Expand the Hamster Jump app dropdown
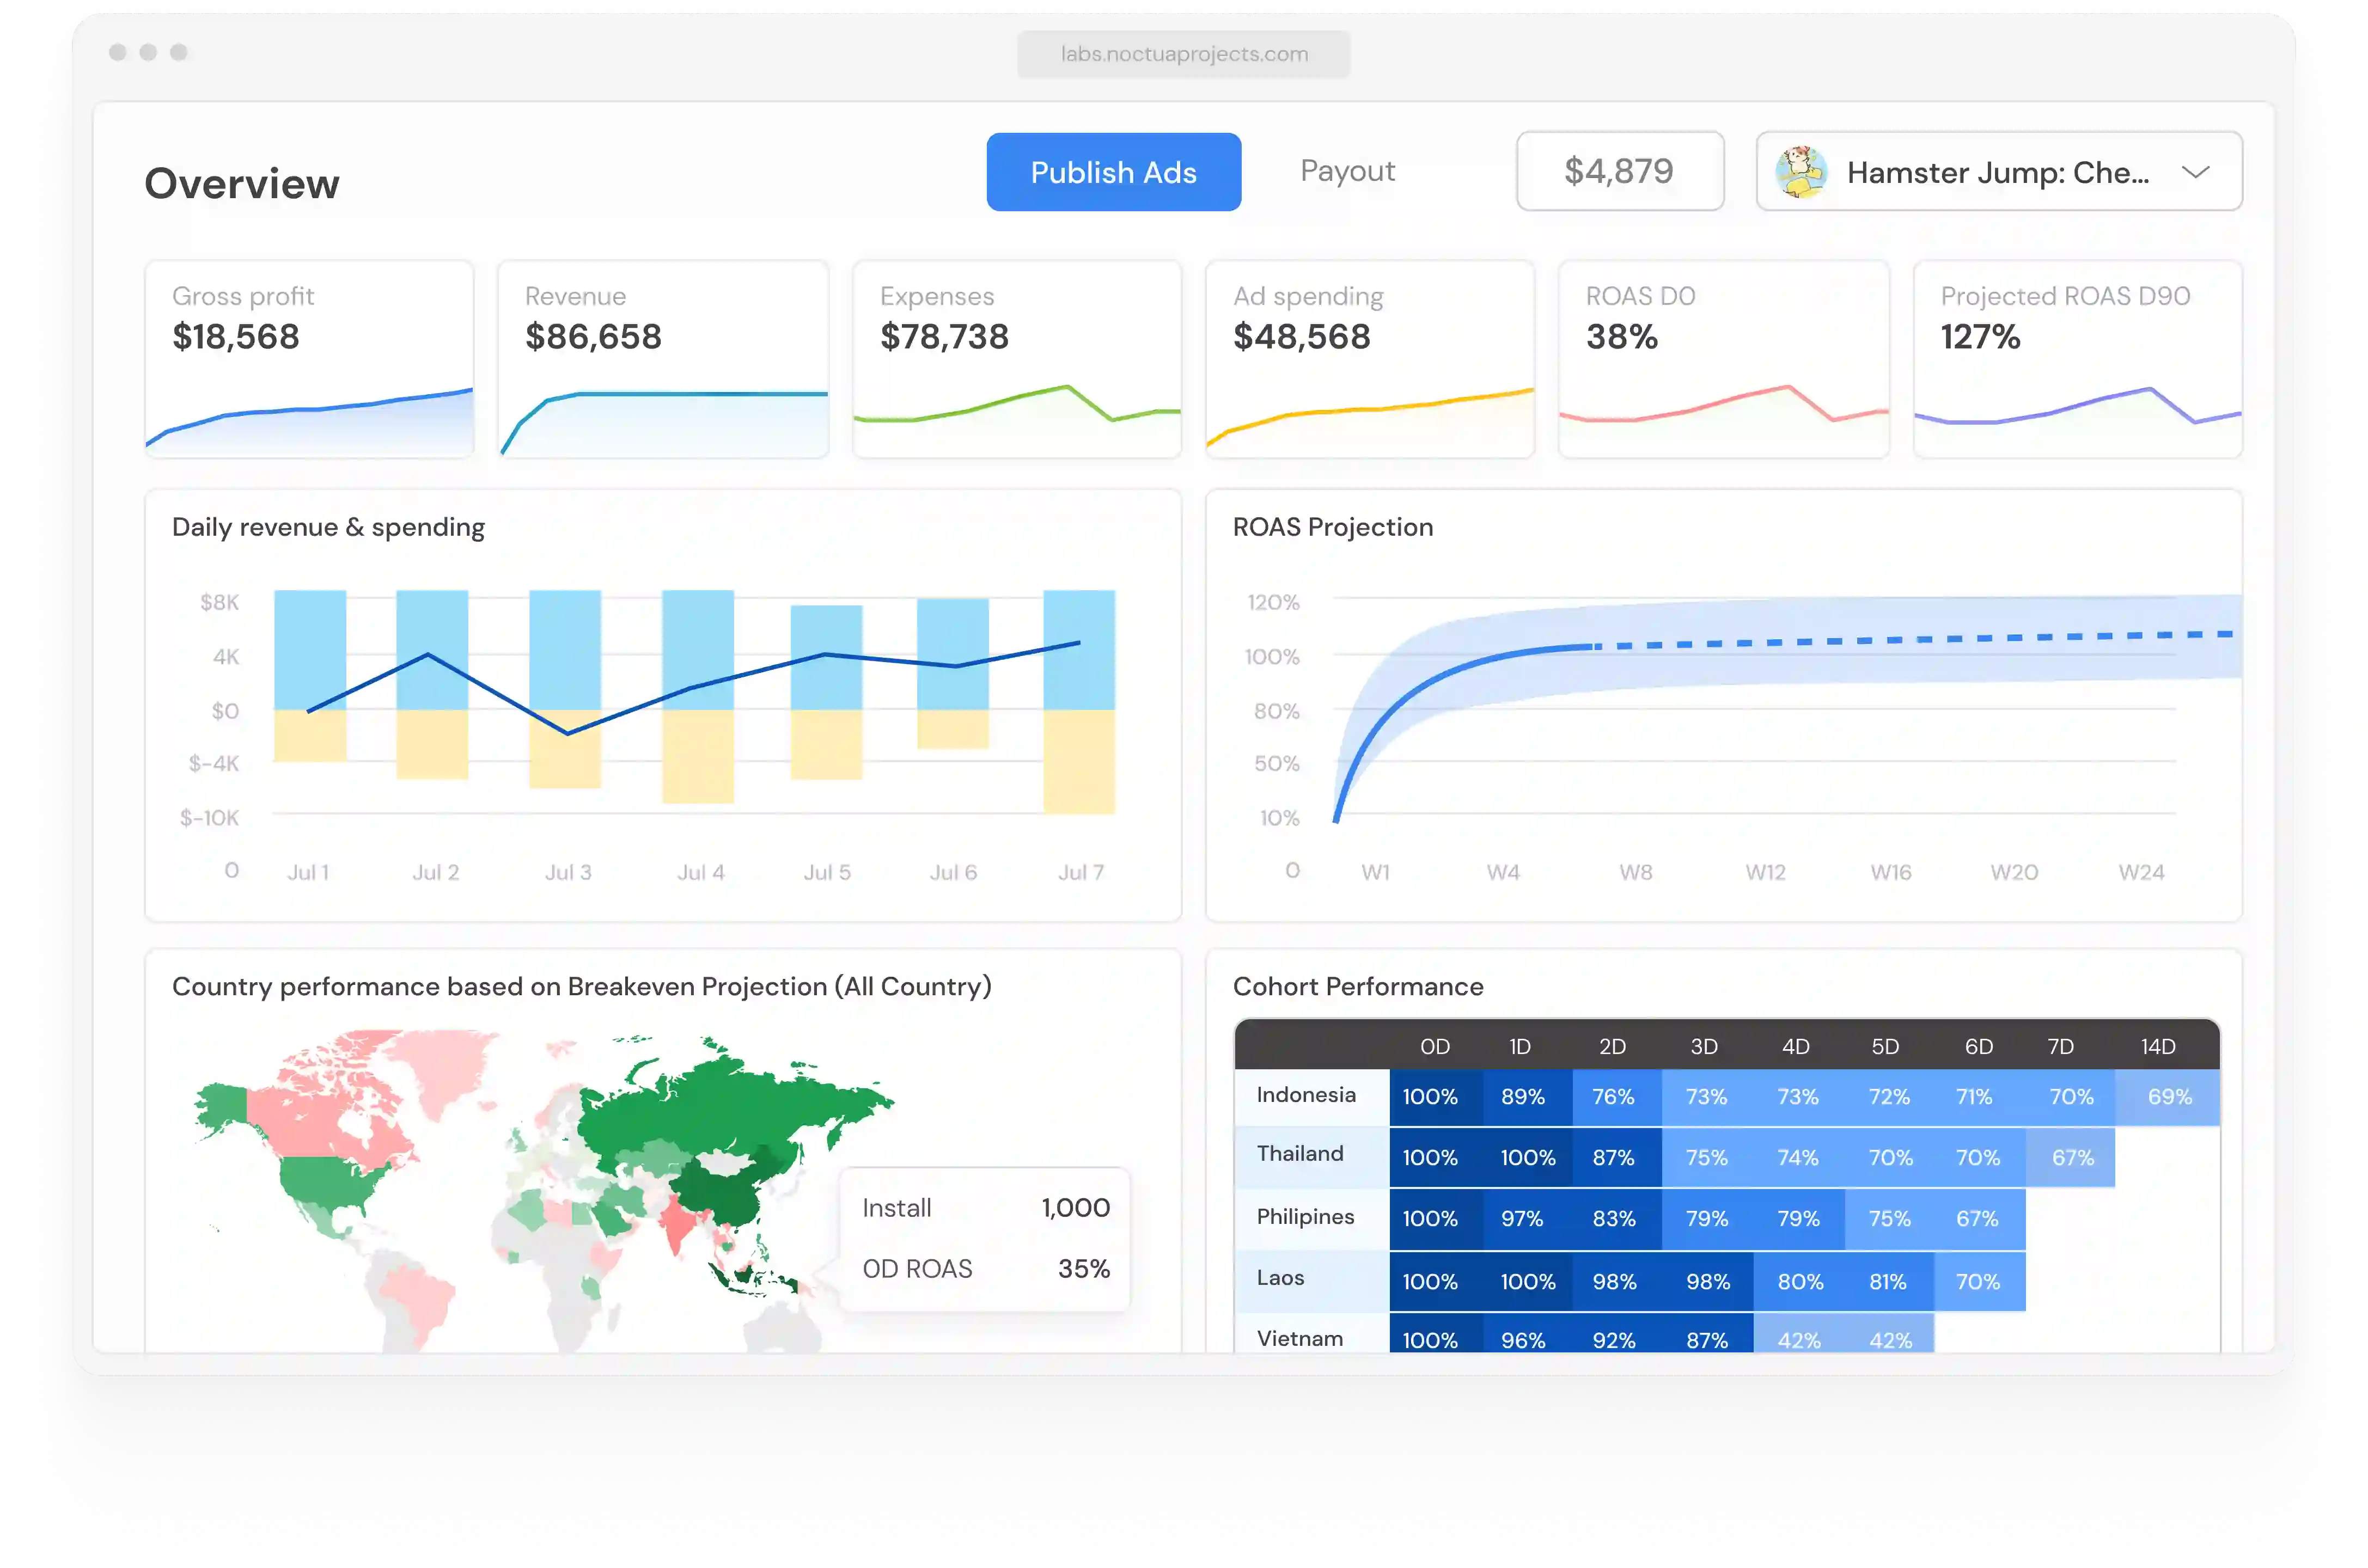 coord(1998,171)
